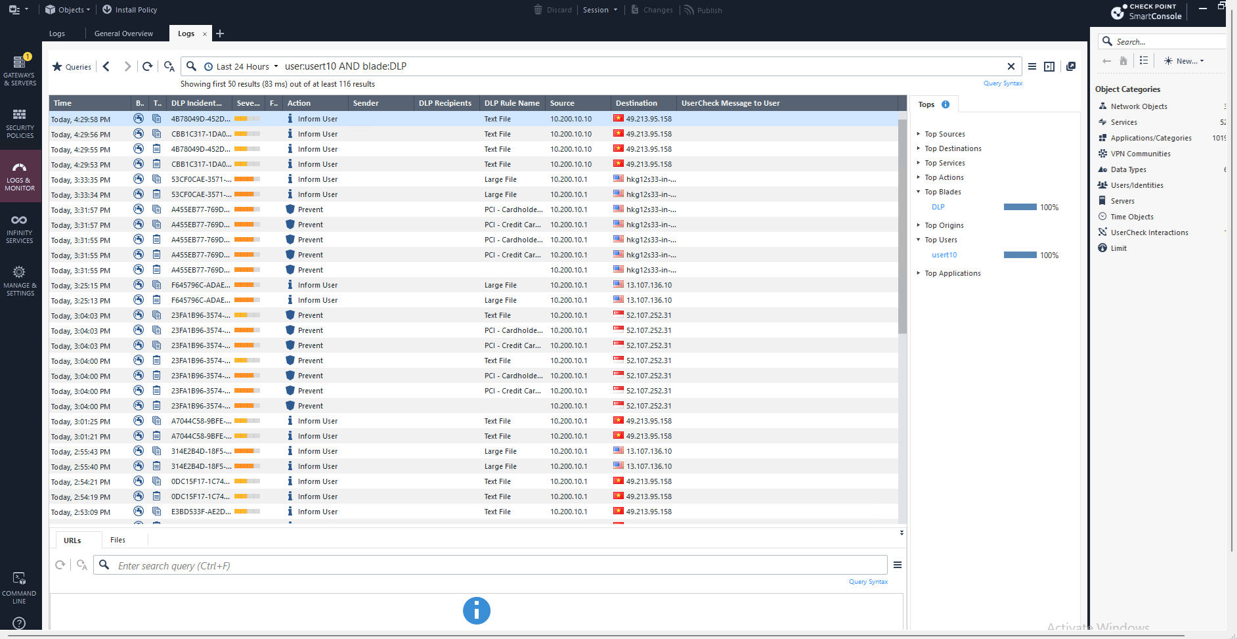
Task: Toggle the side results panel icon
Action: tap(1049, 66)
